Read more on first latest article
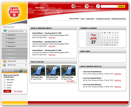131x107 pixels. (x=118, y=74)
